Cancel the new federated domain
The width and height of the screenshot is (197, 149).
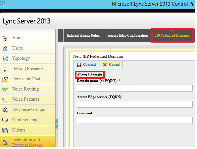[111, 65]
